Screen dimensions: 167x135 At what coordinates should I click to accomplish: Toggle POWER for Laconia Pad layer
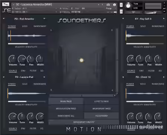(x=12, y=84)
